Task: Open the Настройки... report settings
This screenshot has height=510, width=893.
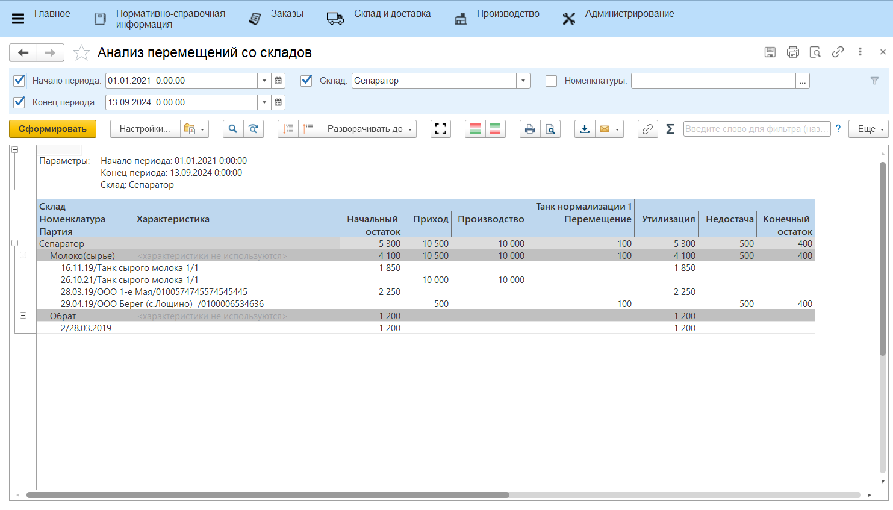Action: (145, 129)
